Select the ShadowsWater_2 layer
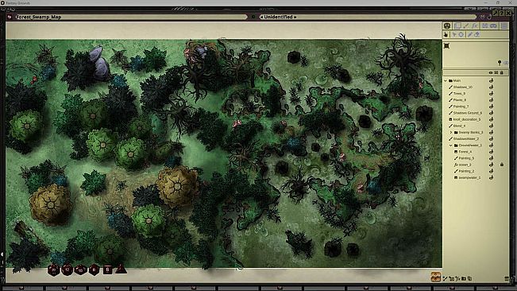 466,138
